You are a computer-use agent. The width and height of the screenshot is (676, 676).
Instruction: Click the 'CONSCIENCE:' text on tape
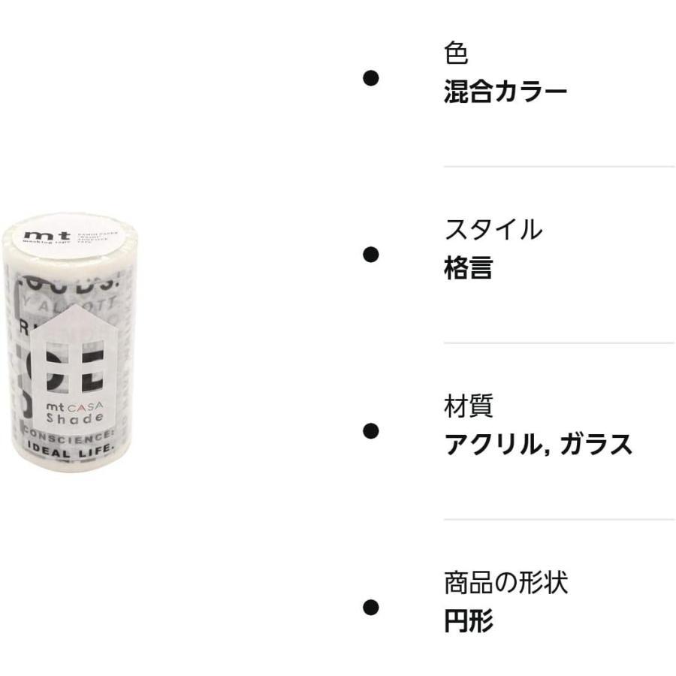(x=69, y=436)
